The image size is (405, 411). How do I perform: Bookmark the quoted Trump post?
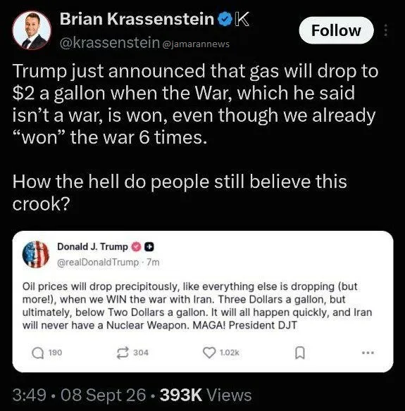300,353
